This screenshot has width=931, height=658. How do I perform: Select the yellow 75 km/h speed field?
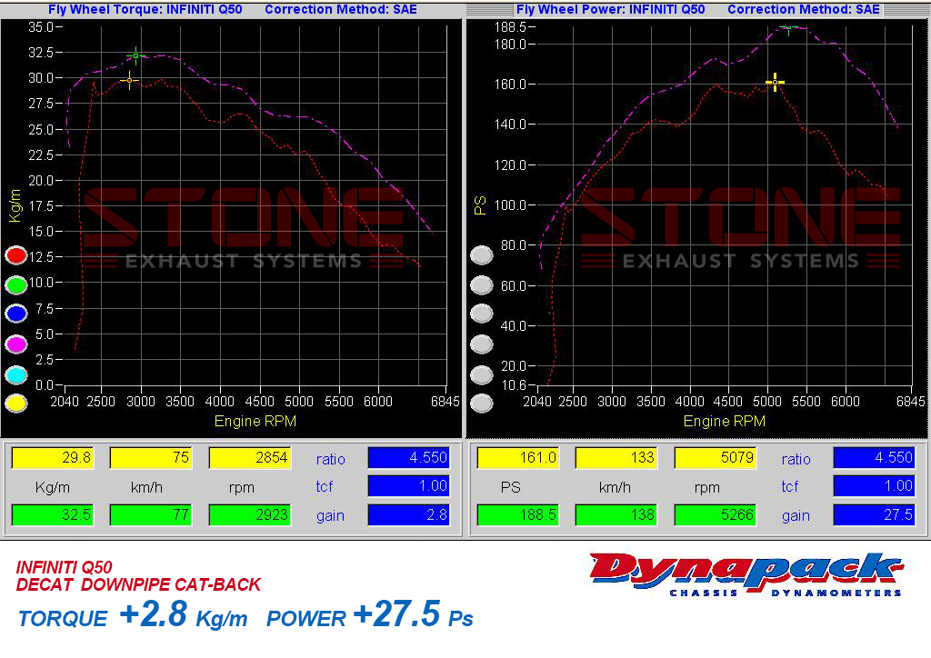[151, 457]
